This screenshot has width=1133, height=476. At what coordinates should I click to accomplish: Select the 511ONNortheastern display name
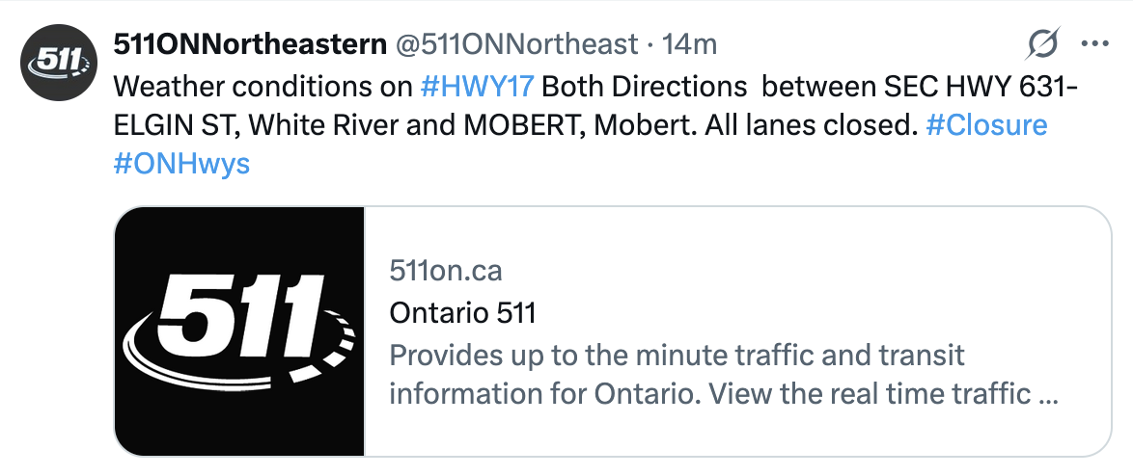(248, 43)
